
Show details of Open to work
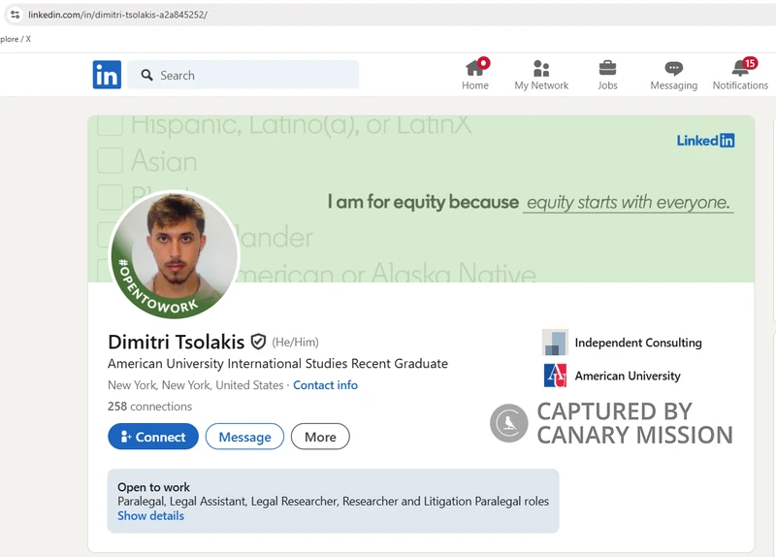[150, 516]
